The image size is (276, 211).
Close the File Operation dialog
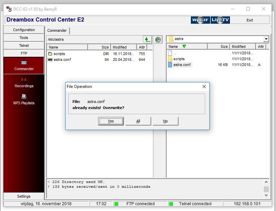coord(204,87)
